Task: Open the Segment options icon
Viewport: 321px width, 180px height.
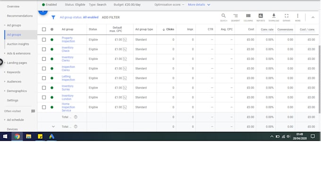Action: pyautogui.click(x=236, y=17)
